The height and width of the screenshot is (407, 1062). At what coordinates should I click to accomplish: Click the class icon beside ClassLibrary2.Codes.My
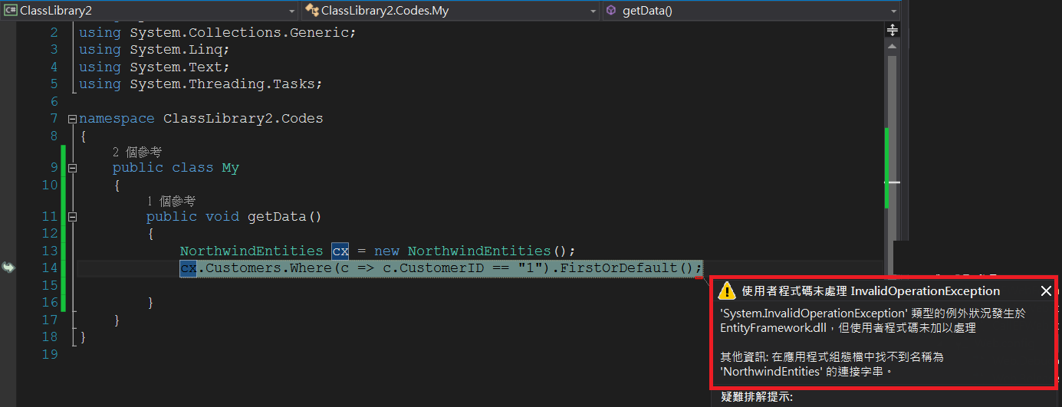[x=312, y=10]
